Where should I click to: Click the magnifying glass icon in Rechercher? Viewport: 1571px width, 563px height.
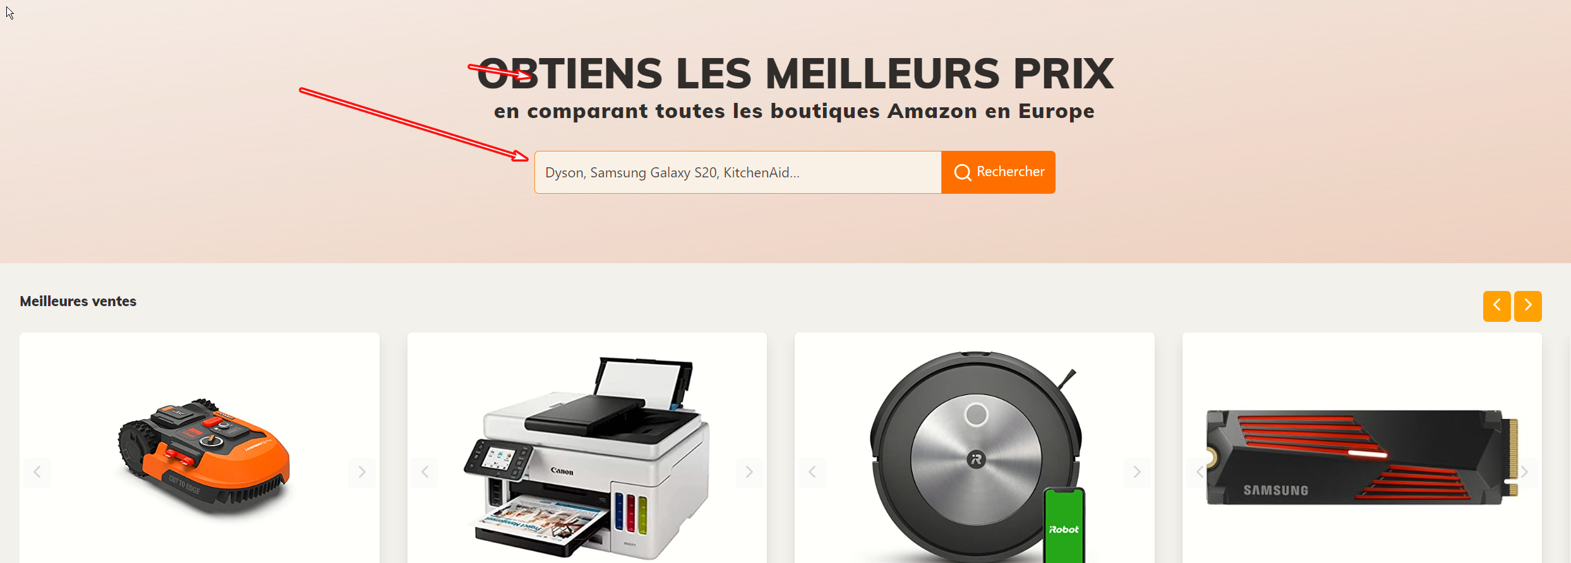coord(963,172)
